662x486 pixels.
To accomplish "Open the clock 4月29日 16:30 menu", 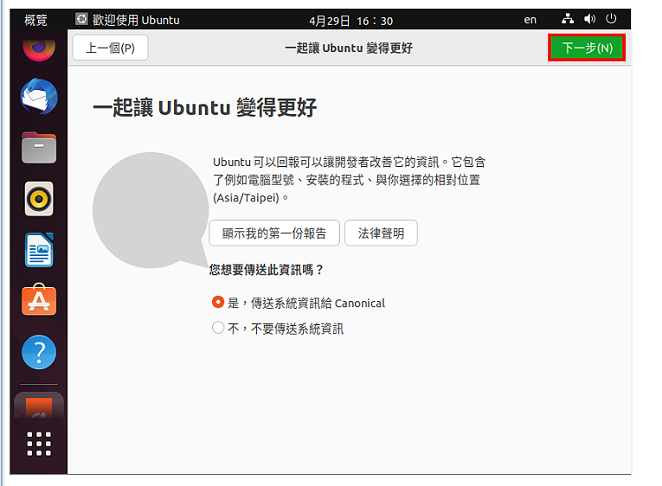I will tap(350, 21).
